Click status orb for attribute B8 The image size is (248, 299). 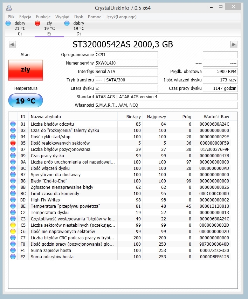[13, 181]
